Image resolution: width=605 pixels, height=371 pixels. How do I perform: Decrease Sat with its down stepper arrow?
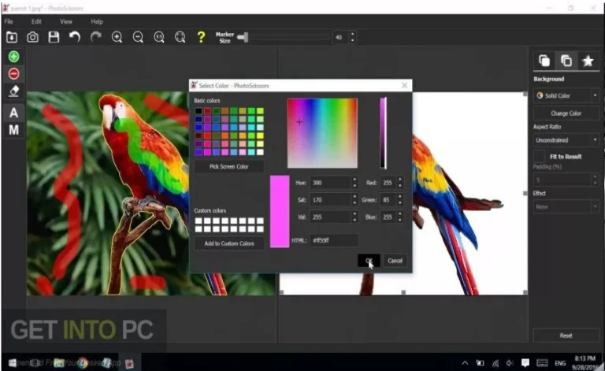click(x=354, y=203)
